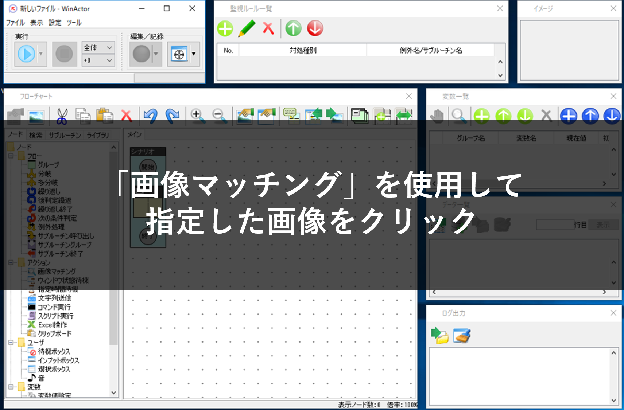Move monitoring rule down with red arrow
This screenshot has height=410, width=624.
pos(315,28)
